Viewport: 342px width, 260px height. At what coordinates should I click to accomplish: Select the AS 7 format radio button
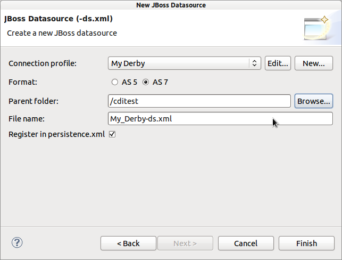click(146, 82)
